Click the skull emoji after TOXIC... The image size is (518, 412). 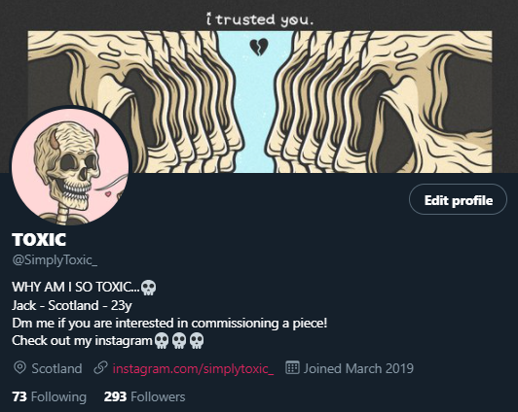coord(148,288)
